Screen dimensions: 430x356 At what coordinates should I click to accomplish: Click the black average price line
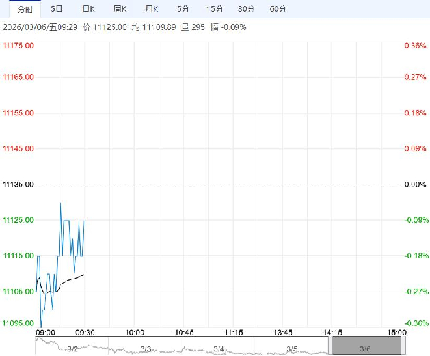click(x=72, y=278)
